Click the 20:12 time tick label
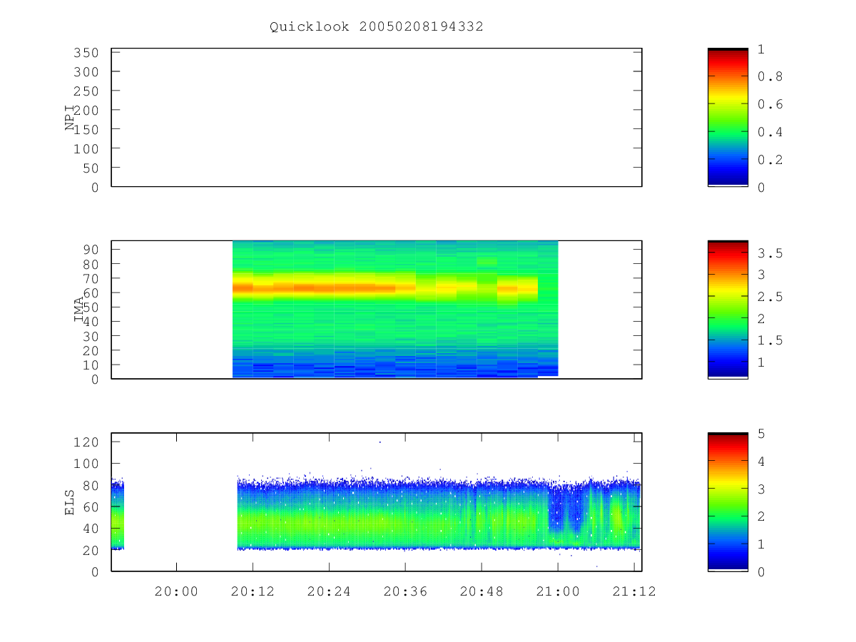Screen dimensions: 856x642 253,591
